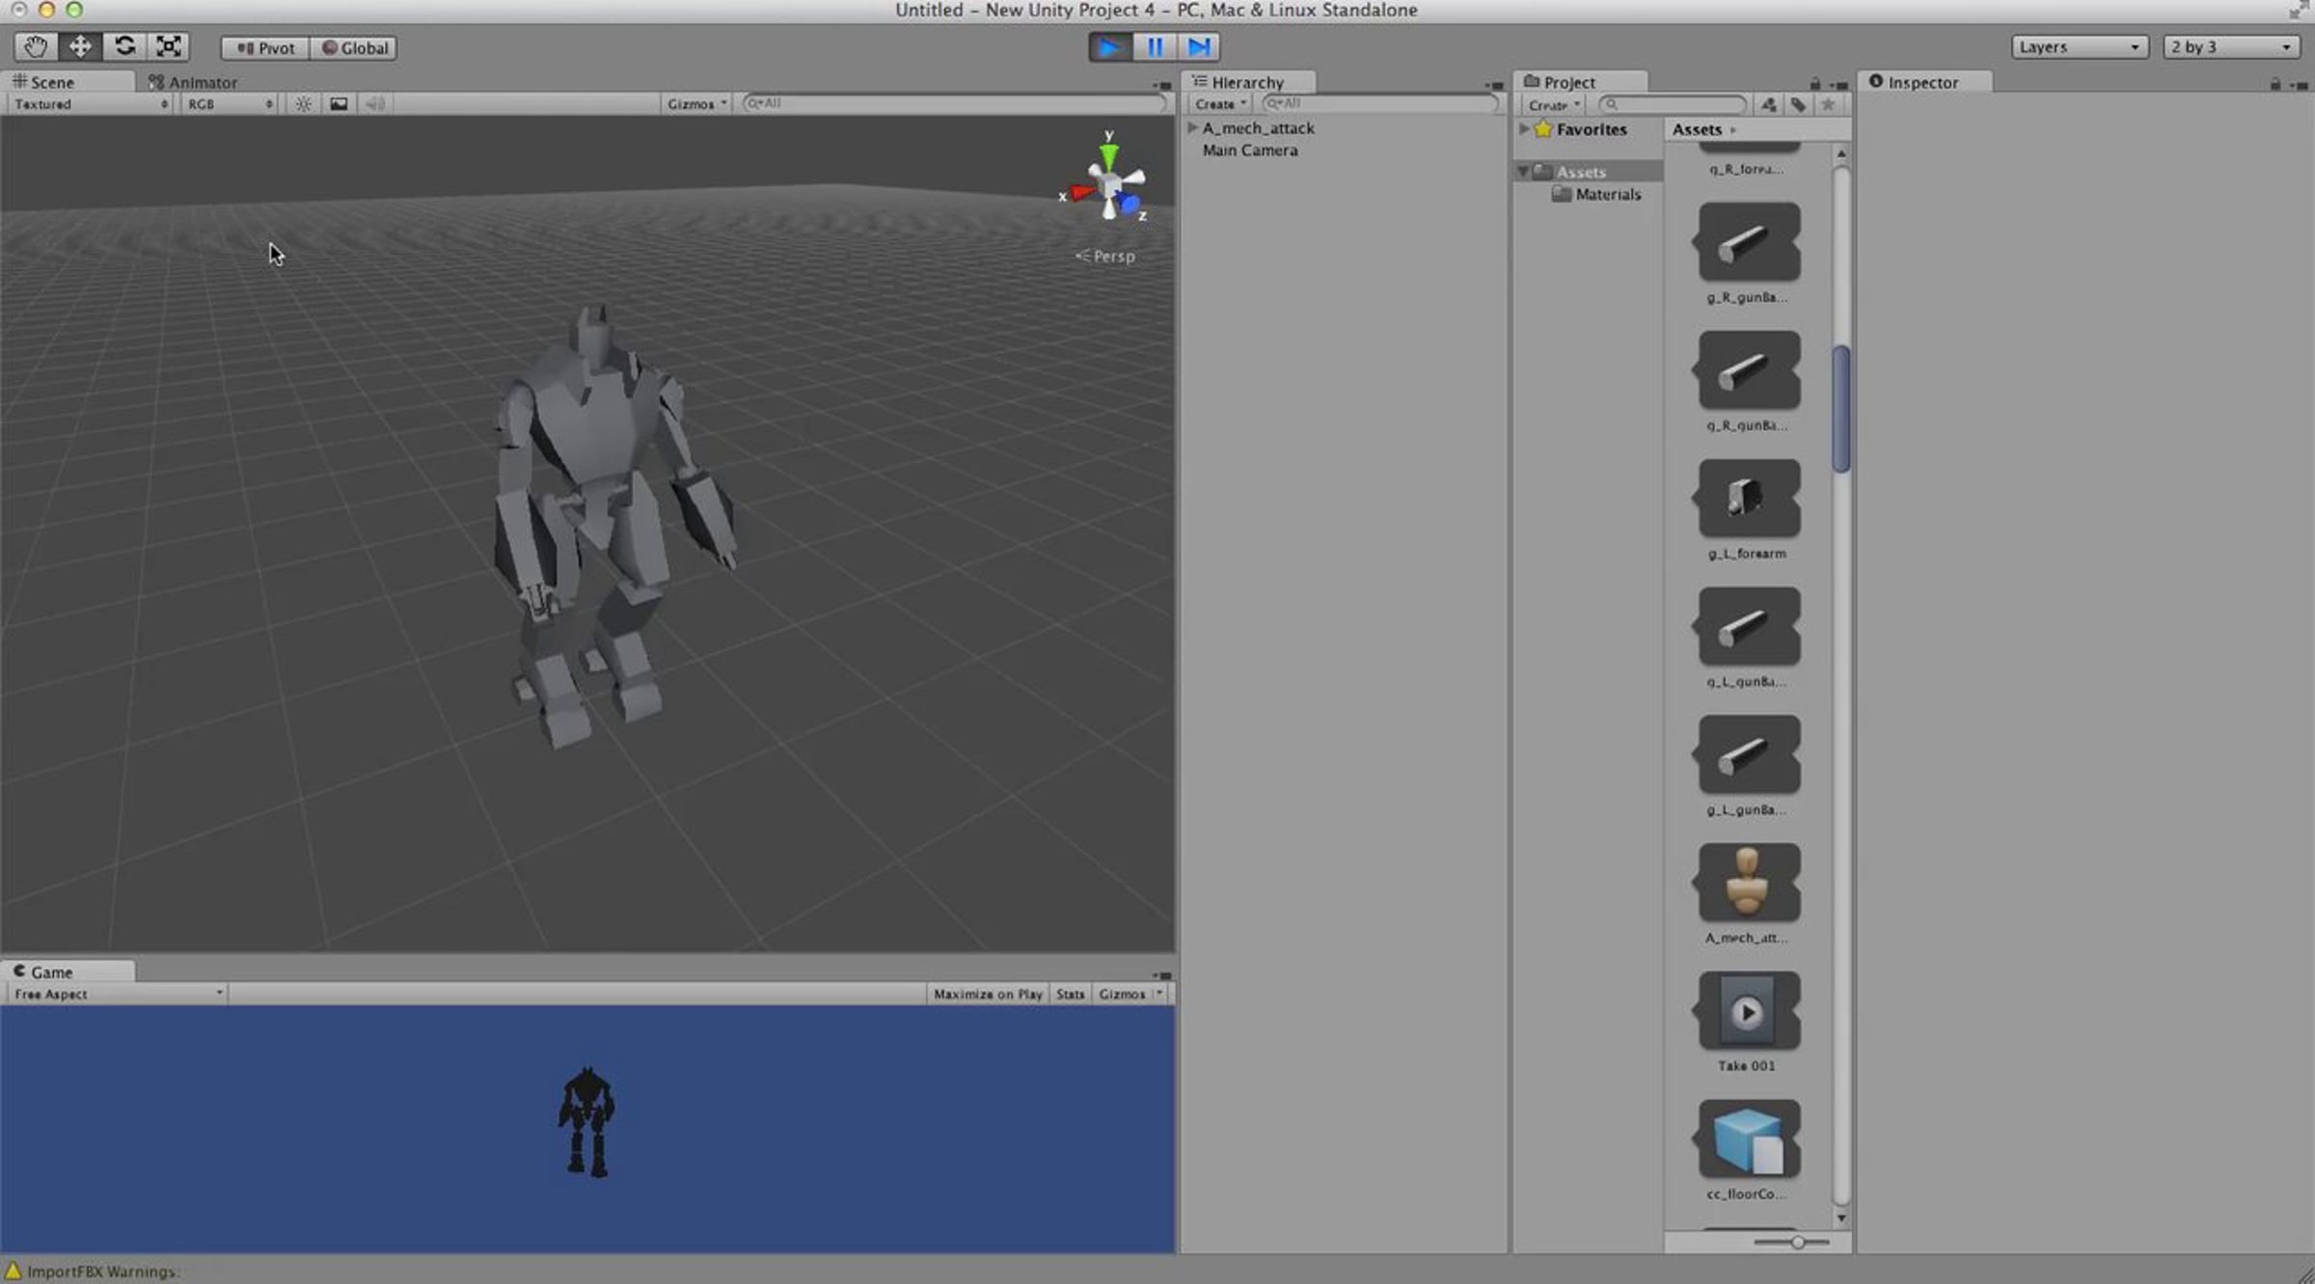Open the 2 by 3 layout dropdown

(2231, 47)
